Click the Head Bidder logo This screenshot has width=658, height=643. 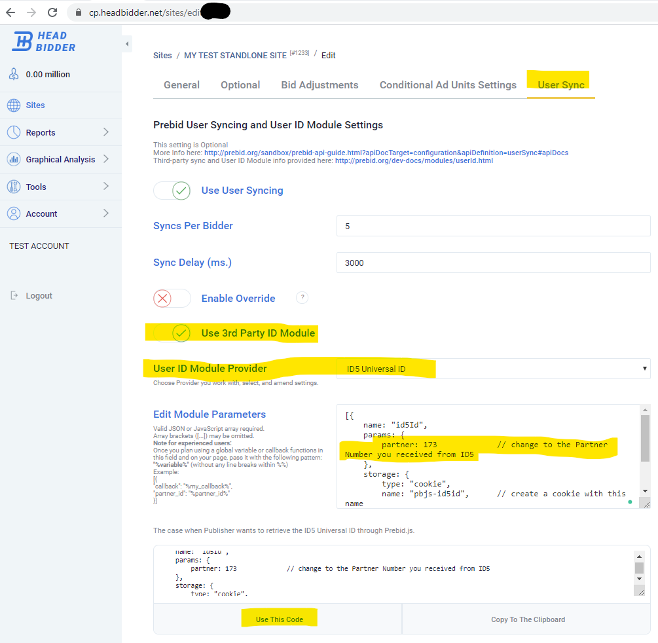[x=44, y=41]
